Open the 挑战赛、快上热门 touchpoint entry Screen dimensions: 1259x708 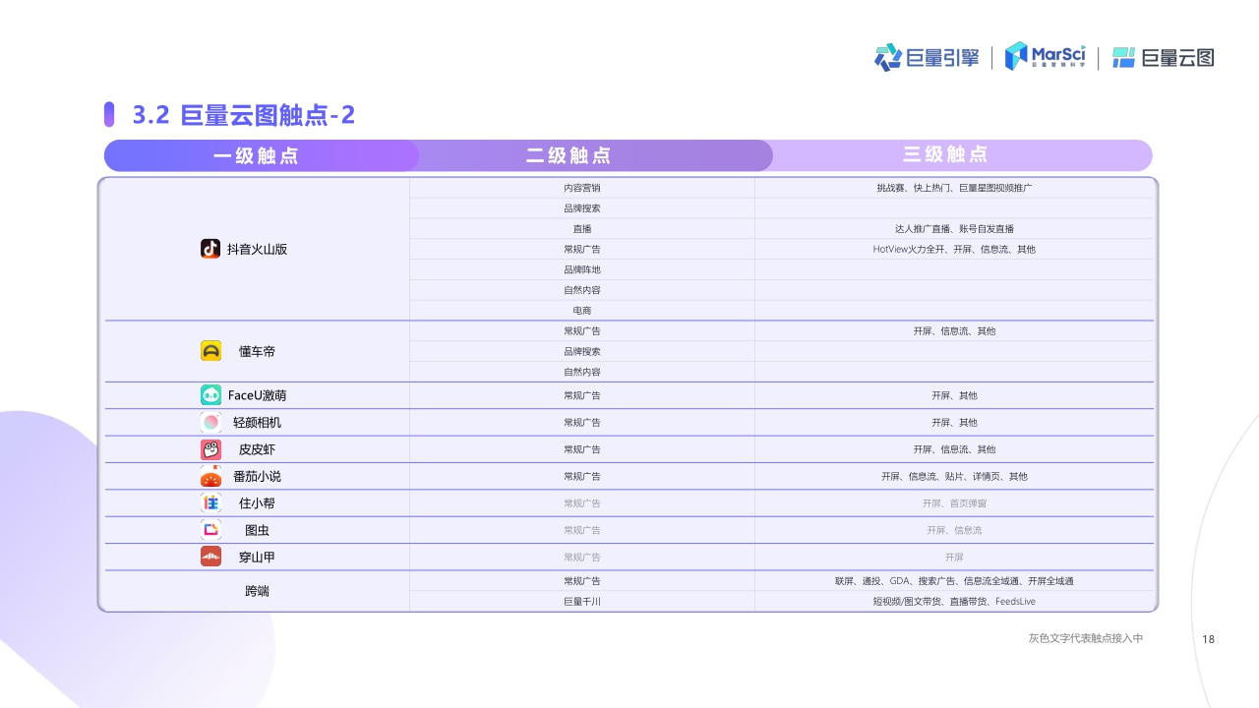[954, 187]
